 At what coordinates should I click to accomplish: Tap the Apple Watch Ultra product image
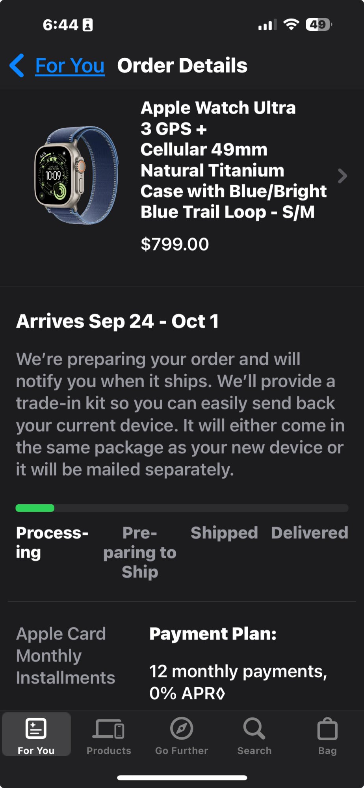click(76, 175)
